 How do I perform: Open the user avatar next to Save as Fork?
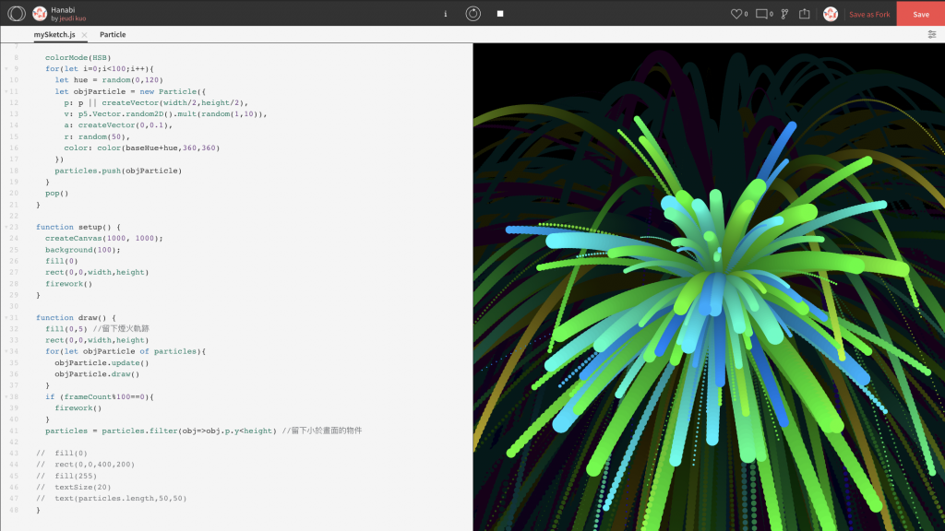pyautogui.click(x=831, y=14)
